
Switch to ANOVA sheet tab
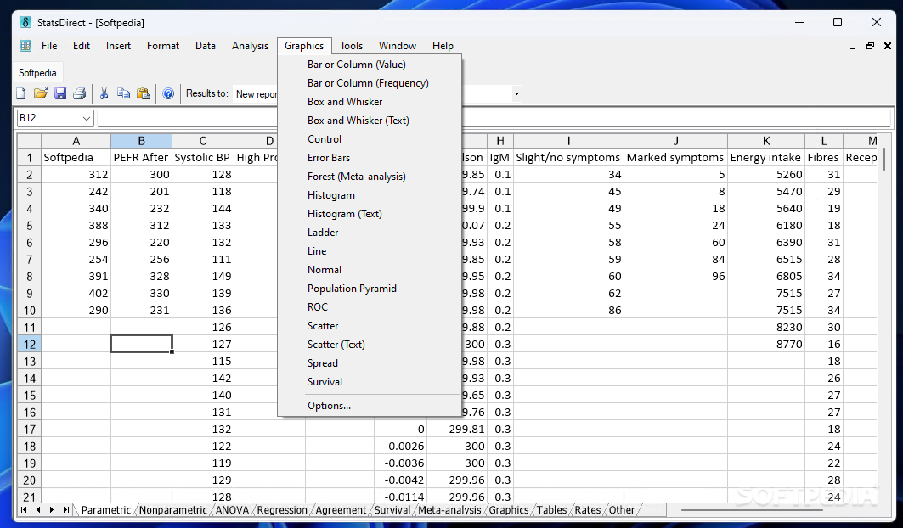pyautogui.click(x=232, y=510)
